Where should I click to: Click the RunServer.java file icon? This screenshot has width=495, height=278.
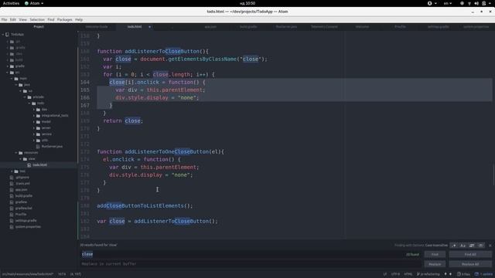pyautogui.click(x=38, y=147)
